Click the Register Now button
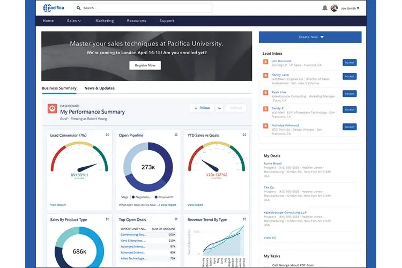402x268 pixels. pyautogui.click(x=145, y=65)
